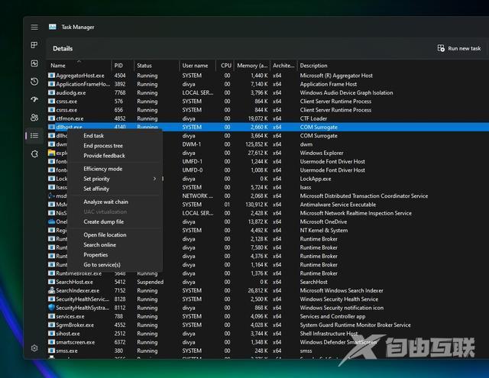Select SgrmBroker.exe process name
Viewport: 489px width, 378px height.
pos(75,325)
